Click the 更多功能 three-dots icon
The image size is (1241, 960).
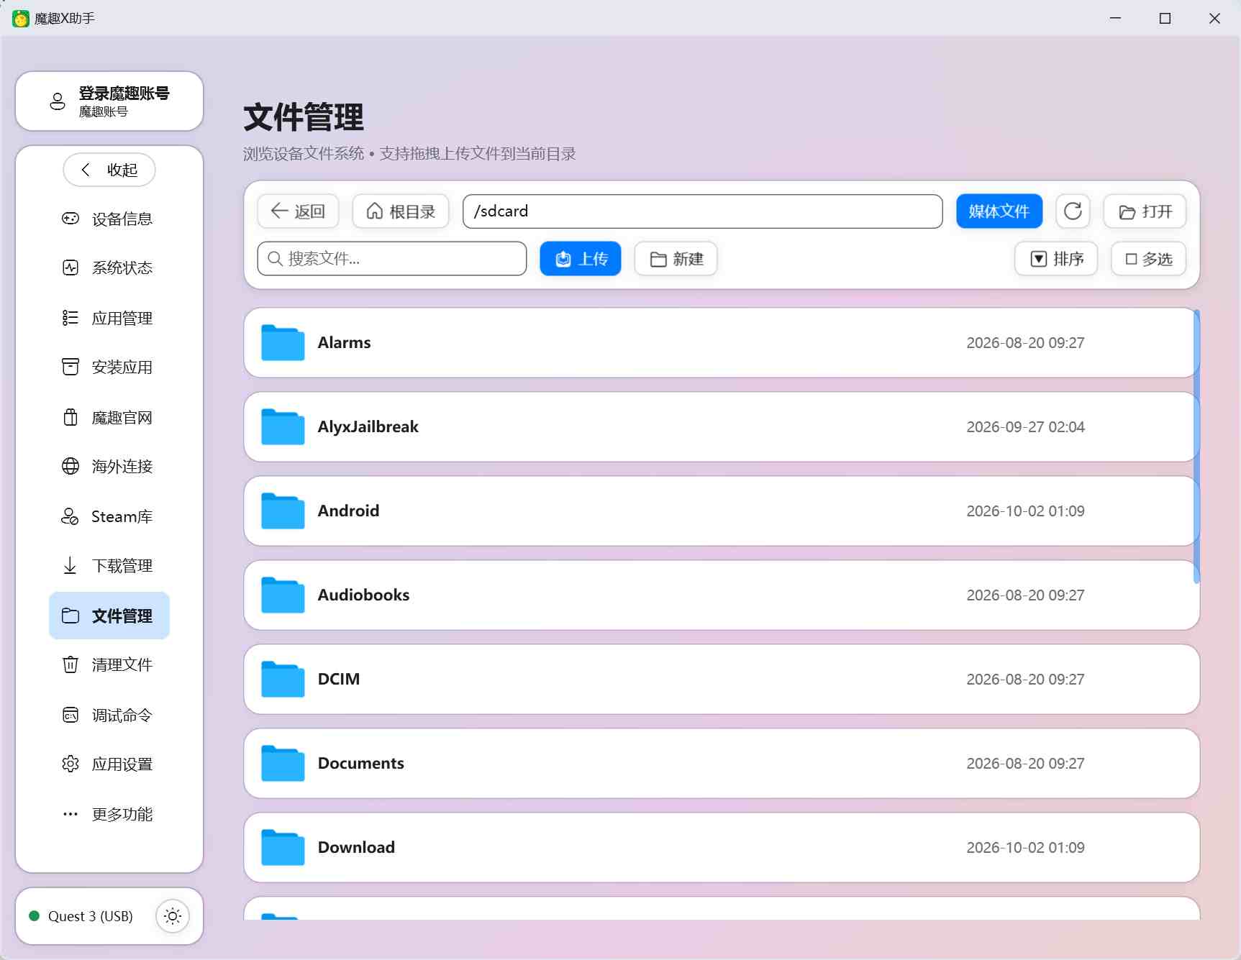pyautogui.click(x=71, y=814)
